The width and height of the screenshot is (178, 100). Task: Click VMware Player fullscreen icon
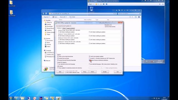pos(104,4)
